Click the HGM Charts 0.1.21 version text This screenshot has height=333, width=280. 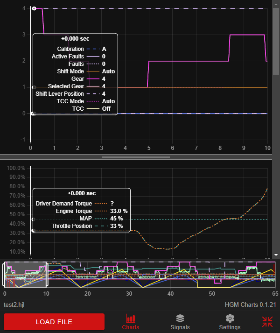[x=250, y=305]
